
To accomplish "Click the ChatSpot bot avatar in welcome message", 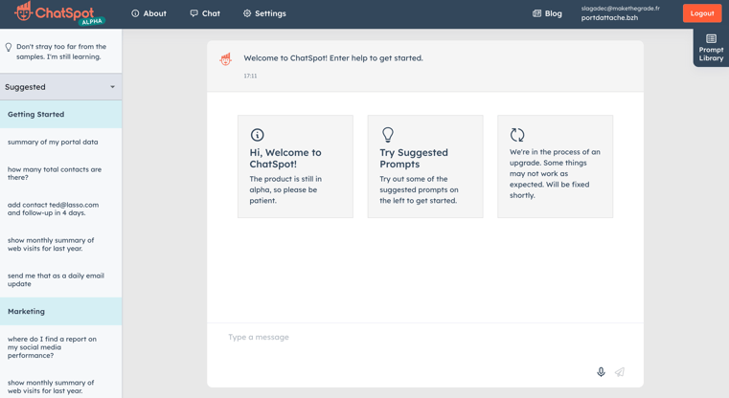I will 225,59.
